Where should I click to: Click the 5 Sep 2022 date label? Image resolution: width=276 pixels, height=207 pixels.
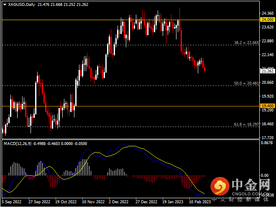point(12,201)
